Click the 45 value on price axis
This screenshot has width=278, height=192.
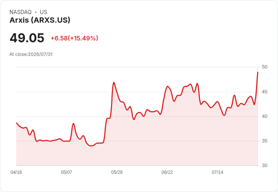tap(264, 92)
